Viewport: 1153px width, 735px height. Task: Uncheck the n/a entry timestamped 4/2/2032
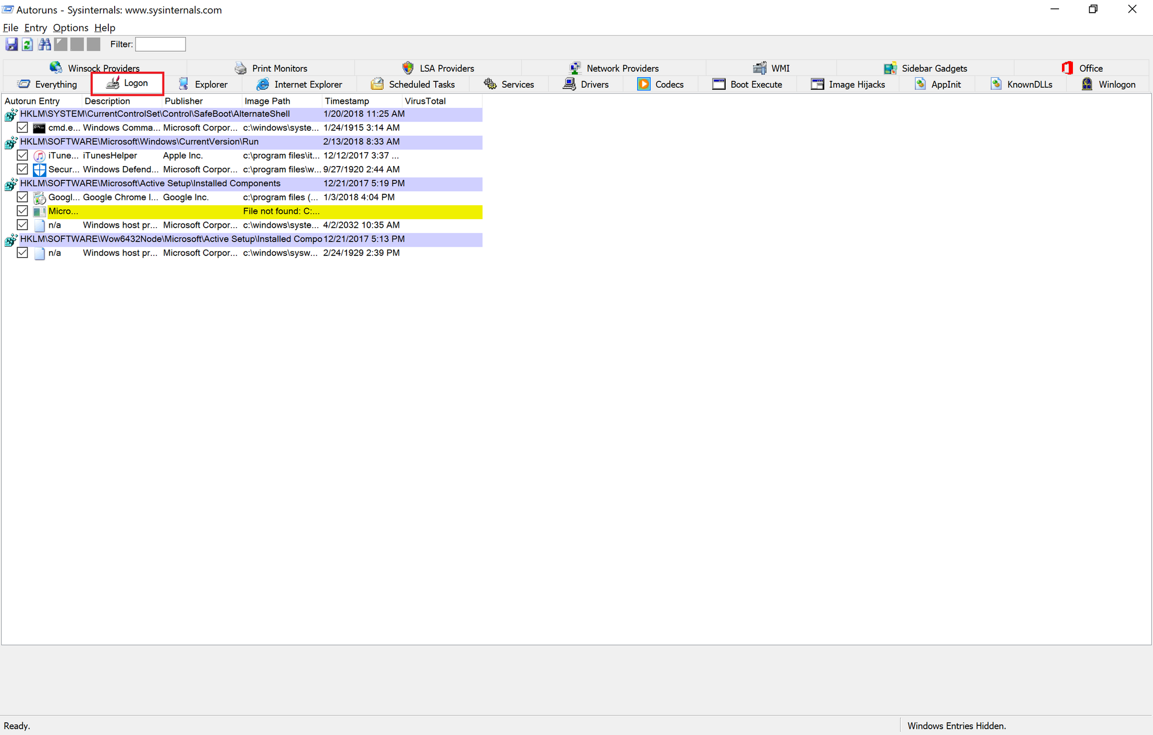tap(22, 224)
